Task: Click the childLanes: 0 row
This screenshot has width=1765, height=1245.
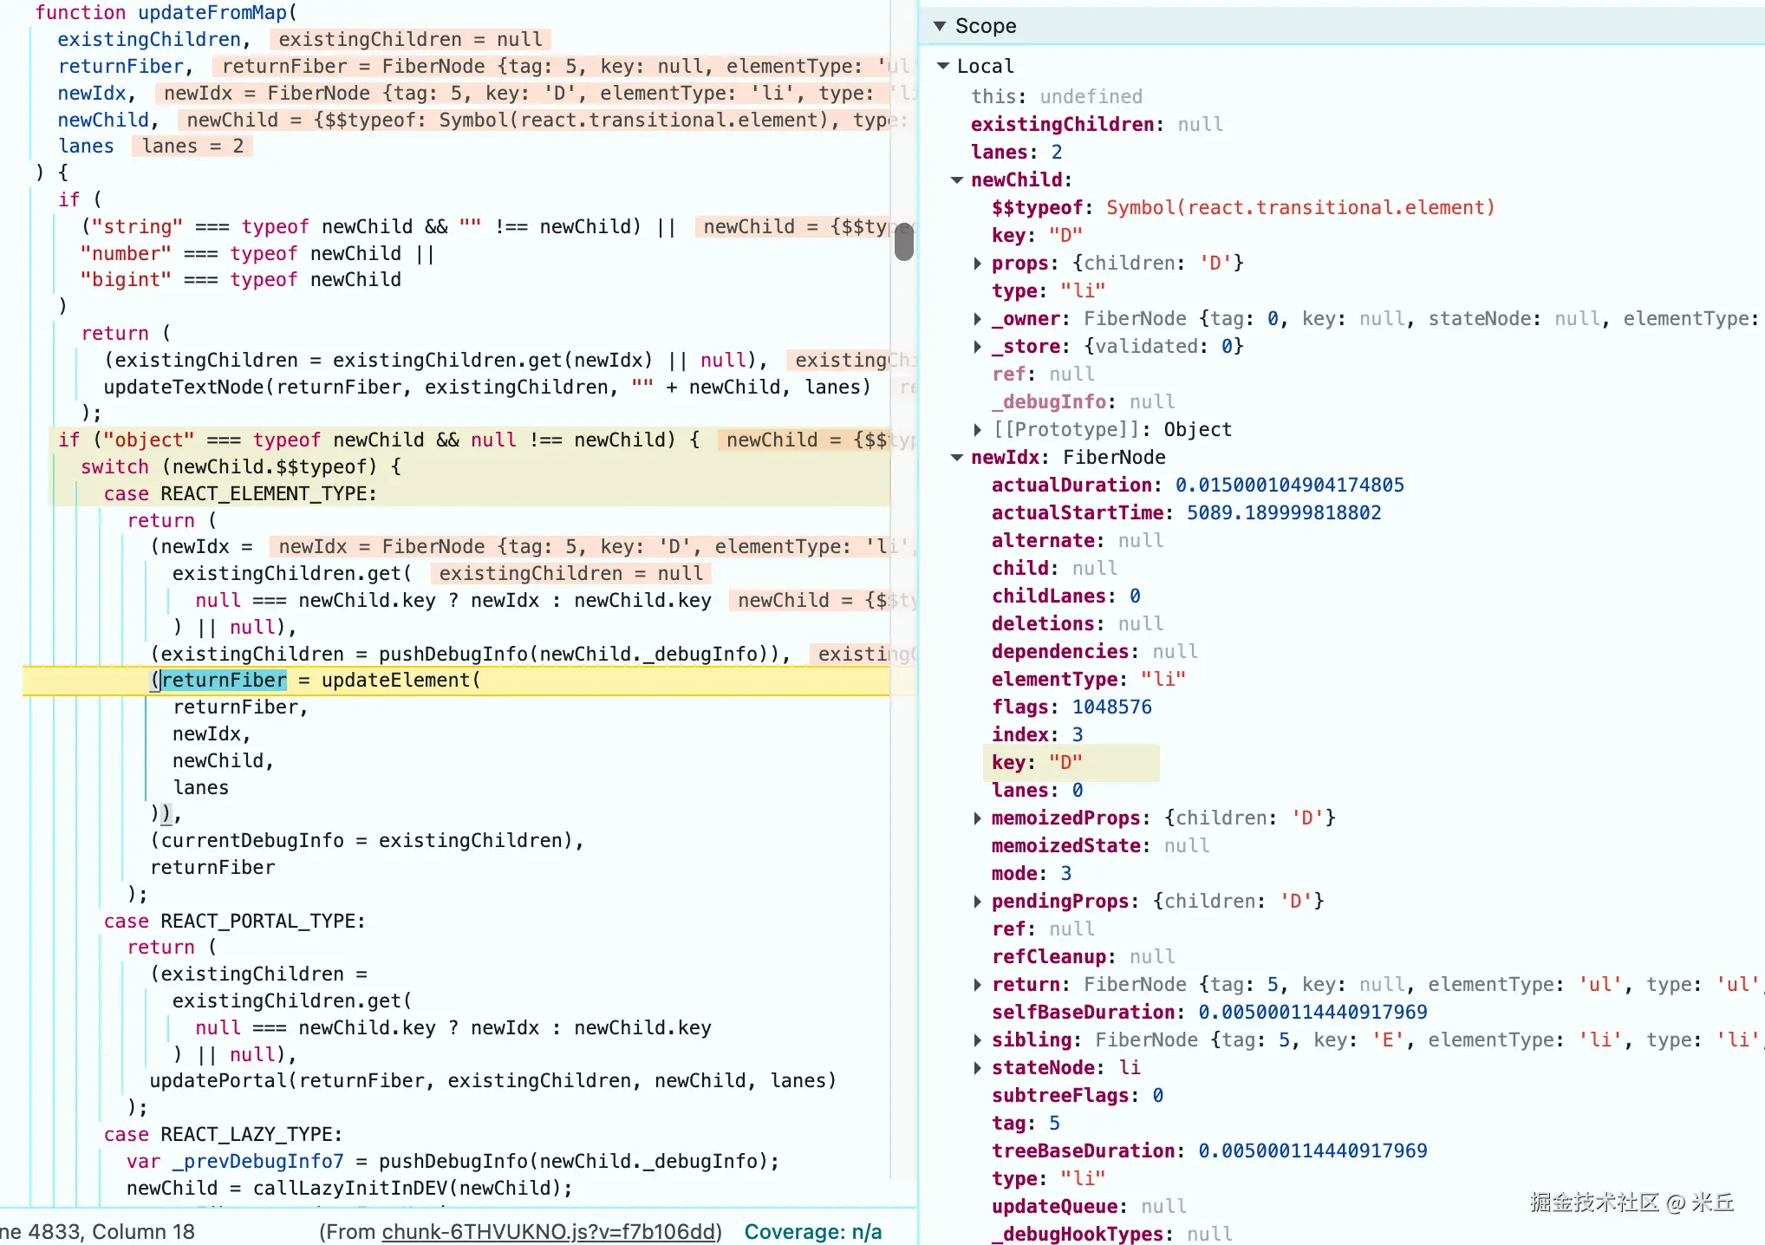Action: [1065, 596]
